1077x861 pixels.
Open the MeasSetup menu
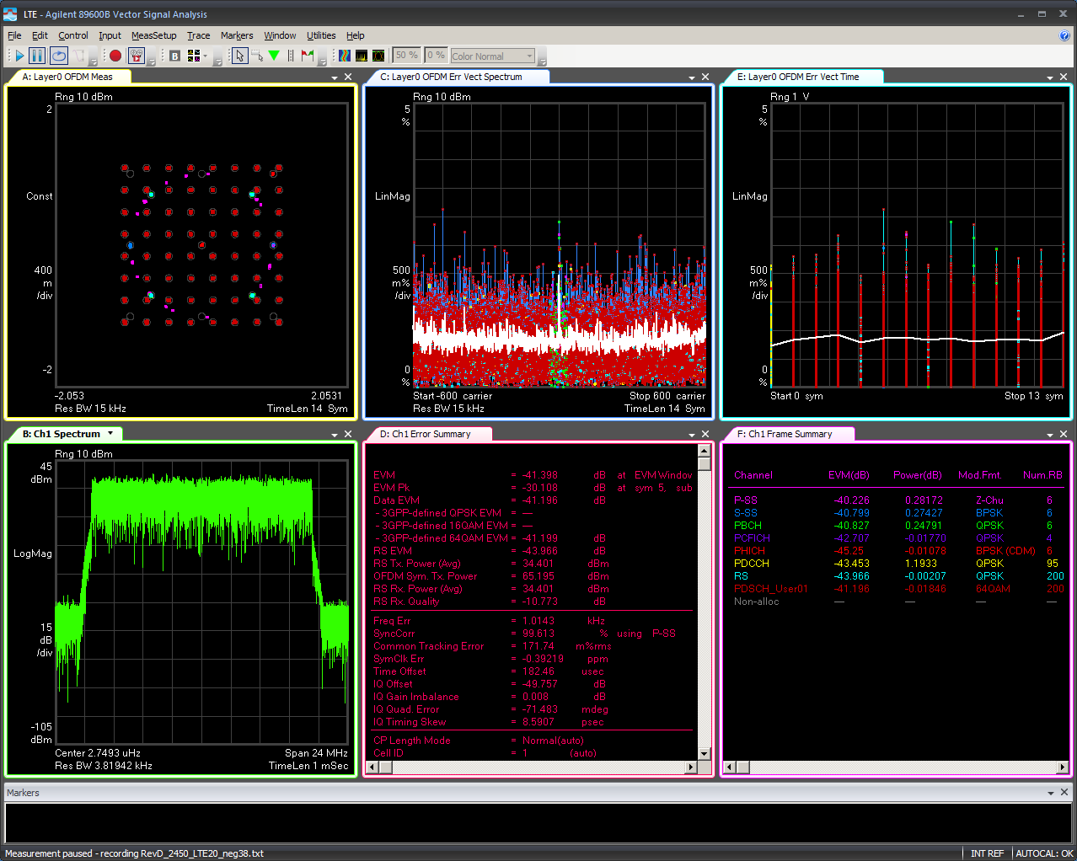pos(153,35)
